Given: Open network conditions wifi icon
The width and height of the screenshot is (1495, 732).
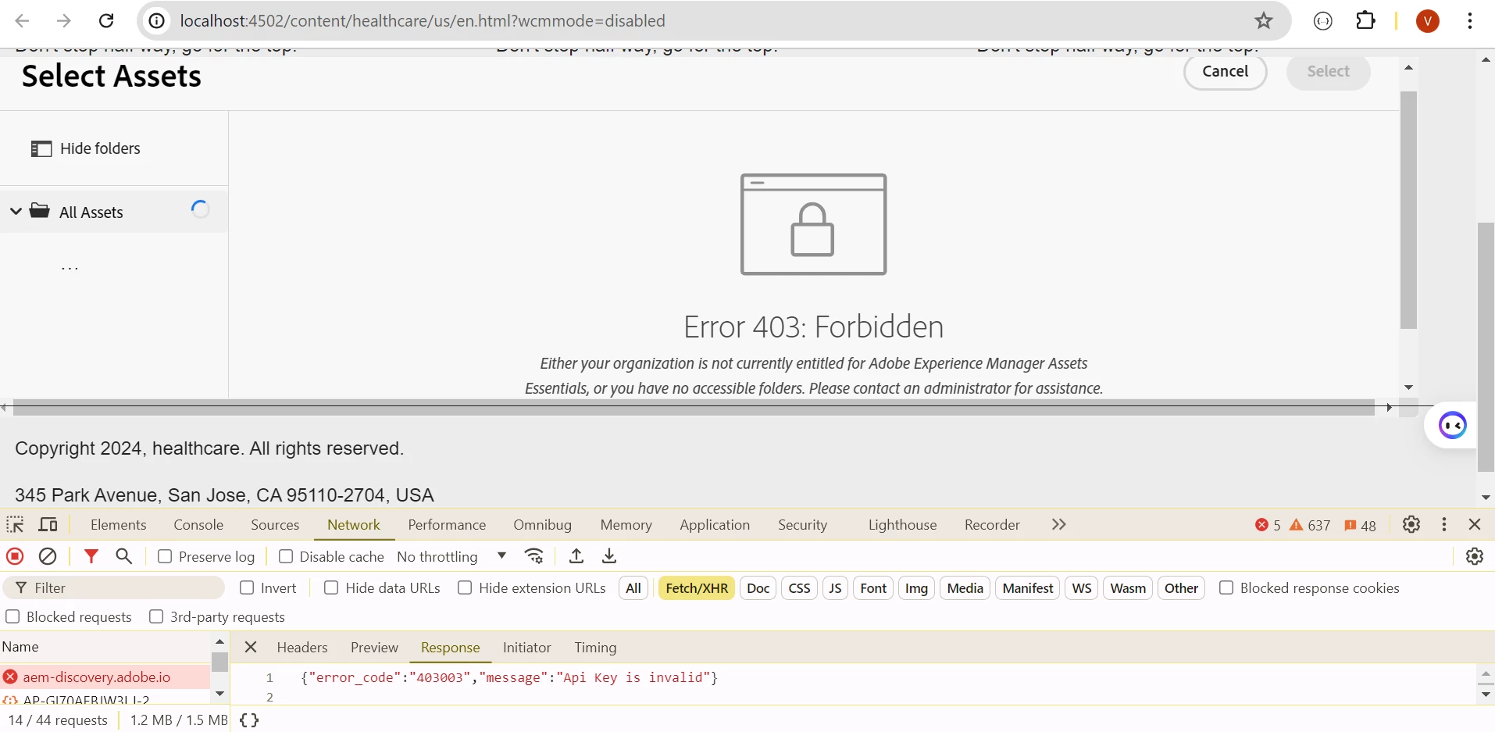Looking at the screenshot, I should (534, 556).
